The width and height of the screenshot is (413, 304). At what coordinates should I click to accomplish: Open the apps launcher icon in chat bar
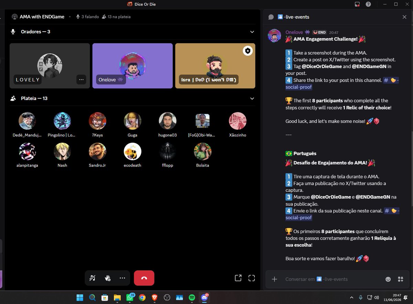click(400, 279)
